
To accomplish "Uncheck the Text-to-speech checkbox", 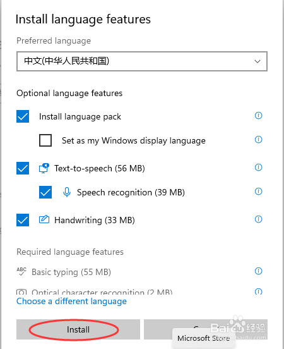I will 23,168.
